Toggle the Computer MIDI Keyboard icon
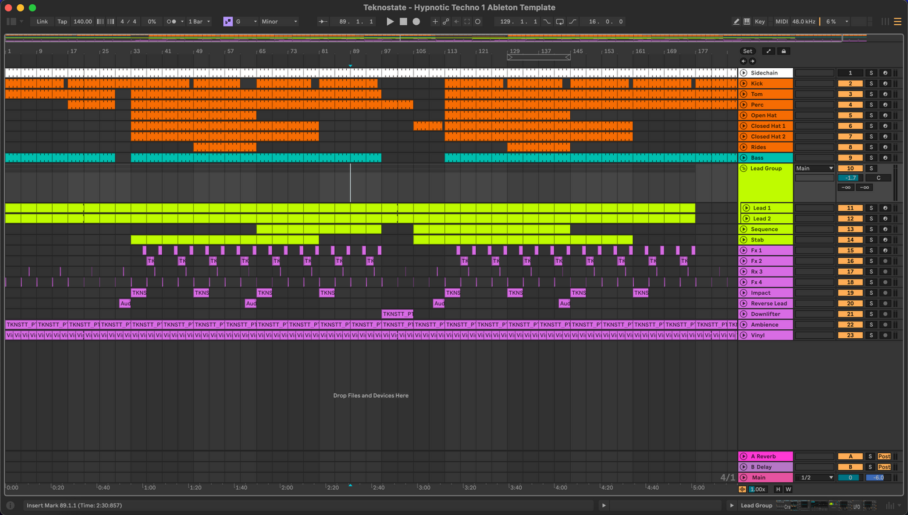The width and height of the screenshot is (908, 515). (747, 21)
